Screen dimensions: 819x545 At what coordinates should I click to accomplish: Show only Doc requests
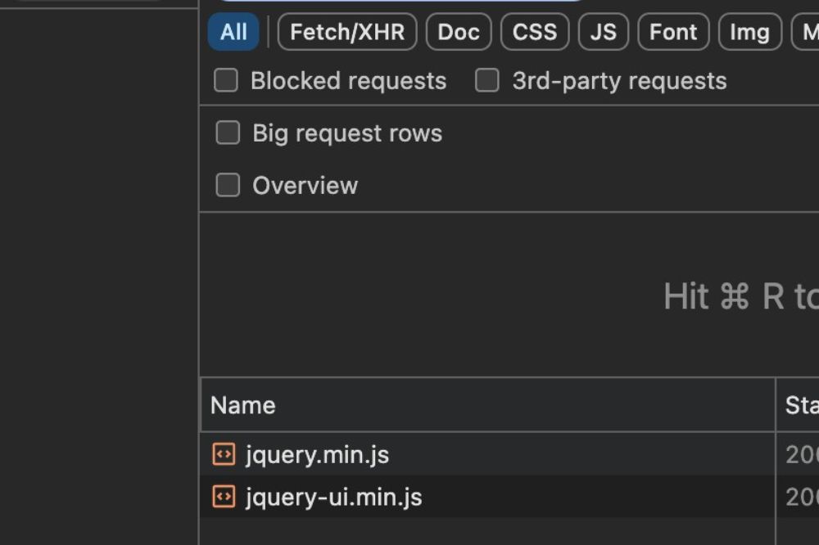[459, 32]
